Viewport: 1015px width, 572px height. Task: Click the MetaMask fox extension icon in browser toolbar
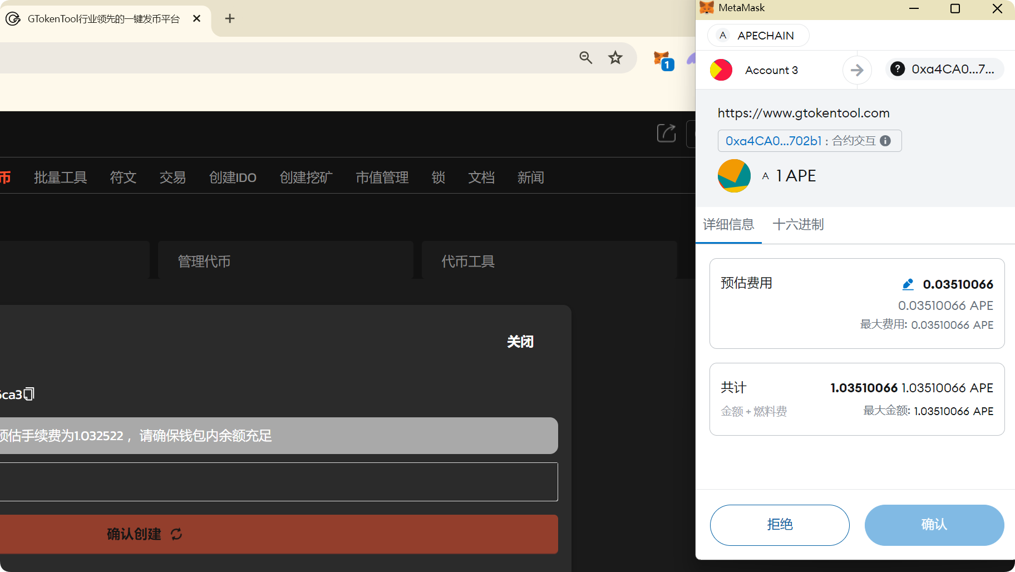[663, 60]
